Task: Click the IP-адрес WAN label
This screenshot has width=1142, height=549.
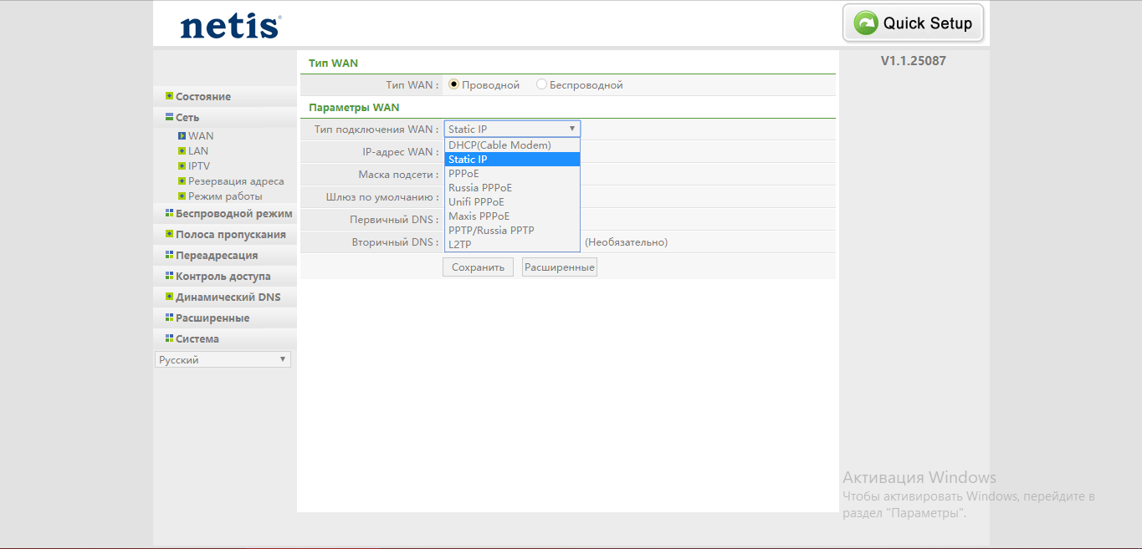Action: pyautogui.click(x=400, y=151)
